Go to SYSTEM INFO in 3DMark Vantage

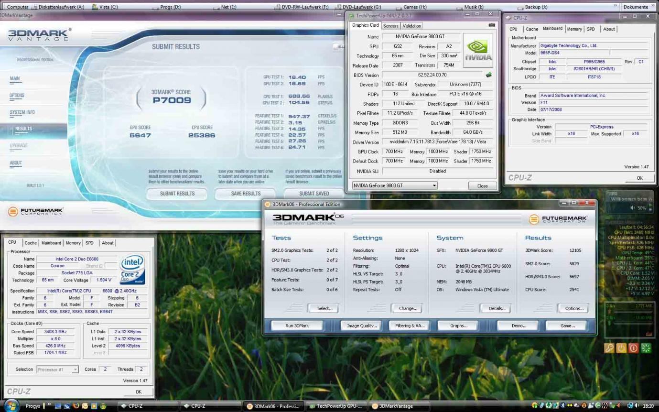point(22,112)
